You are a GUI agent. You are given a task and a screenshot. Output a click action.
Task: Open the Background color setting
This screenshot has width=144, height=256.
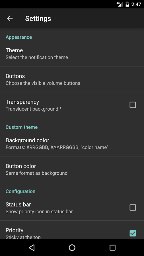click(72, 144)
